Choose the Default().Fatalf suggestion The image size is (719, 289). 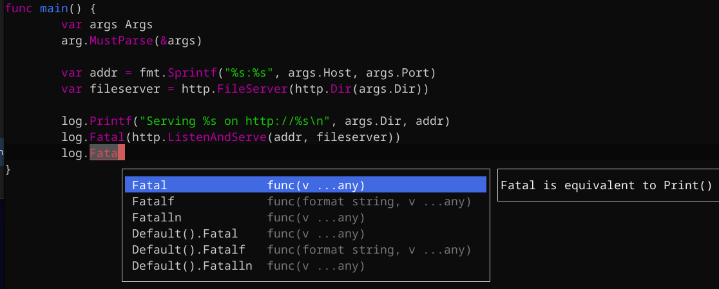(188, 250)
